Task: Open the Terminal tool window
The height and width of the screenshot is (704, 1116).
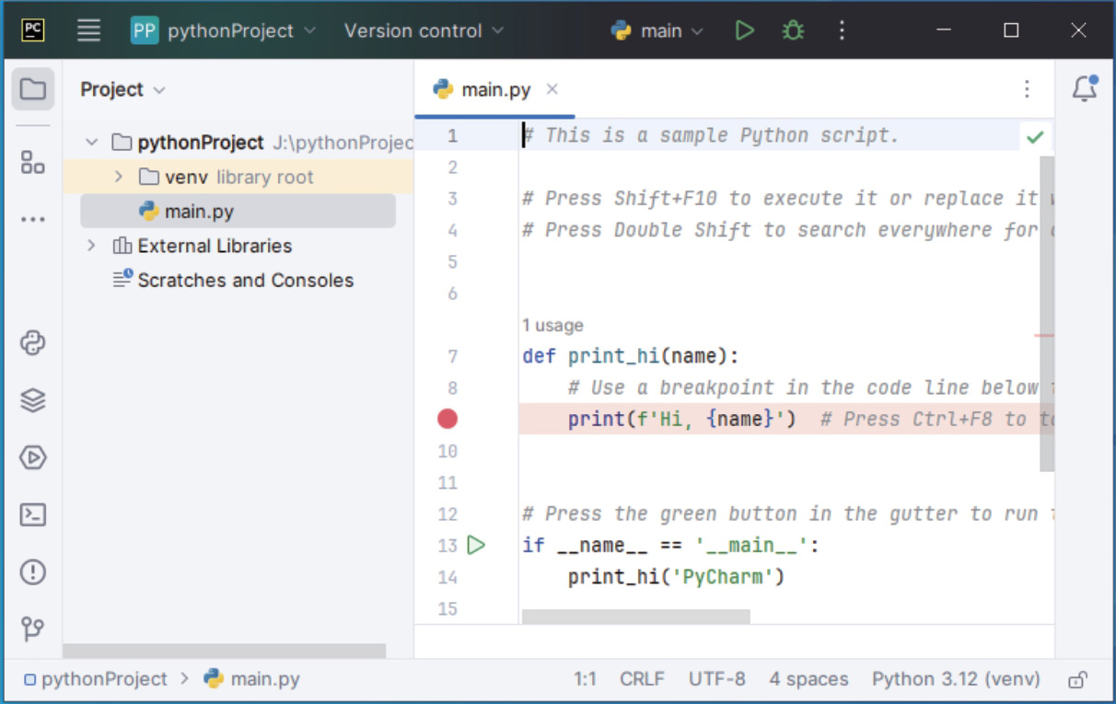Action: coord(33,514)
